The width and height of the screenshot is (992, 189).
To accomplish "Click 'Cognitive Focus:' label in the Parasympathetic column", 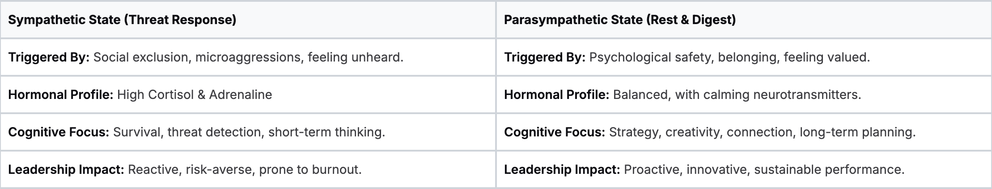I will pos(555,132).
